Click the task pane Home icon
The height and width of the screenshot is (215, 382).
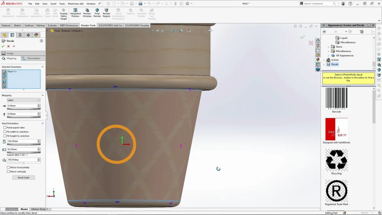(318, 40)
